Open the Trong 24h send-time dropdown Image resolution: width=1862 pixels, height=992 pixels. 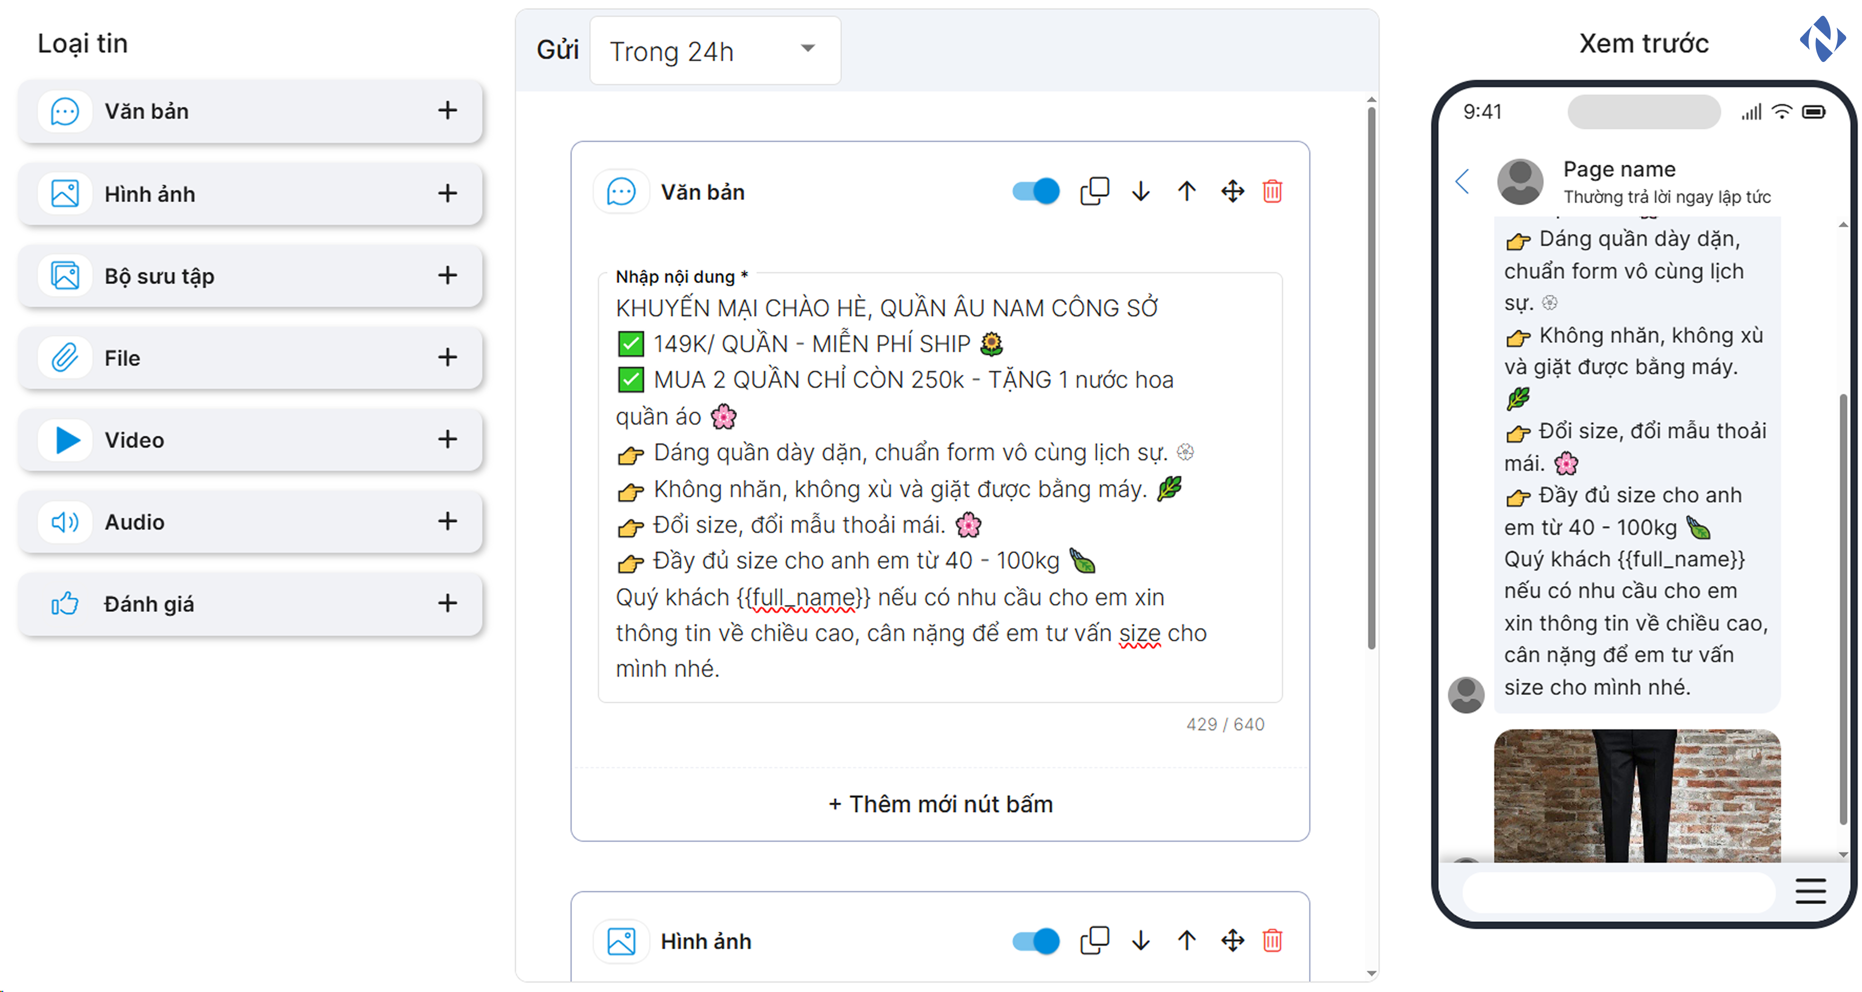715,50
